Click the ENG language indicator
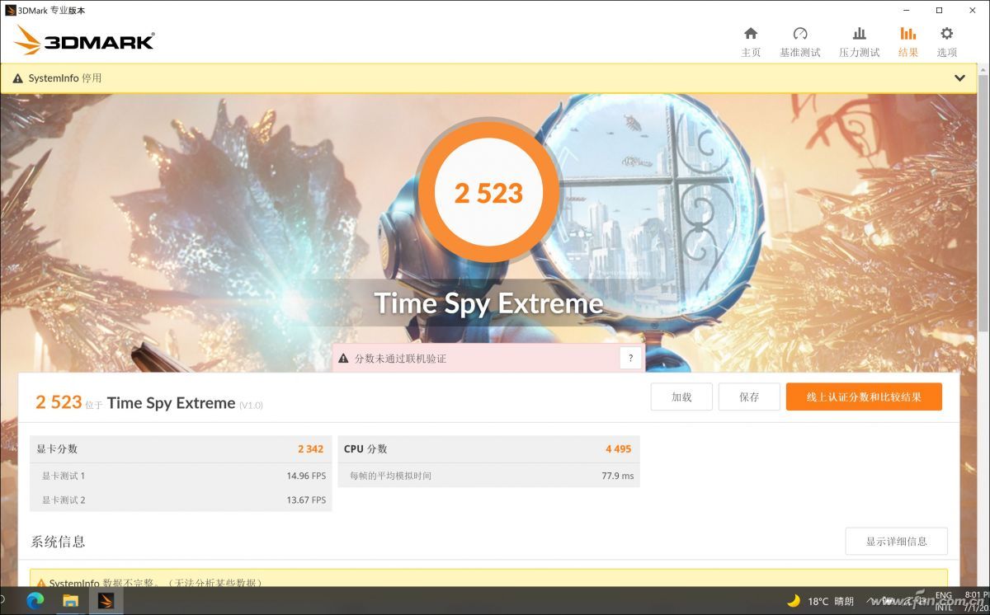The image size is (990, 615). [943, 595]
